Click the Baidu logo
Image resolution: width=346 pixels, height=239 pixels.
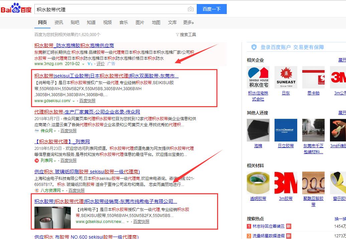point(16,9)
